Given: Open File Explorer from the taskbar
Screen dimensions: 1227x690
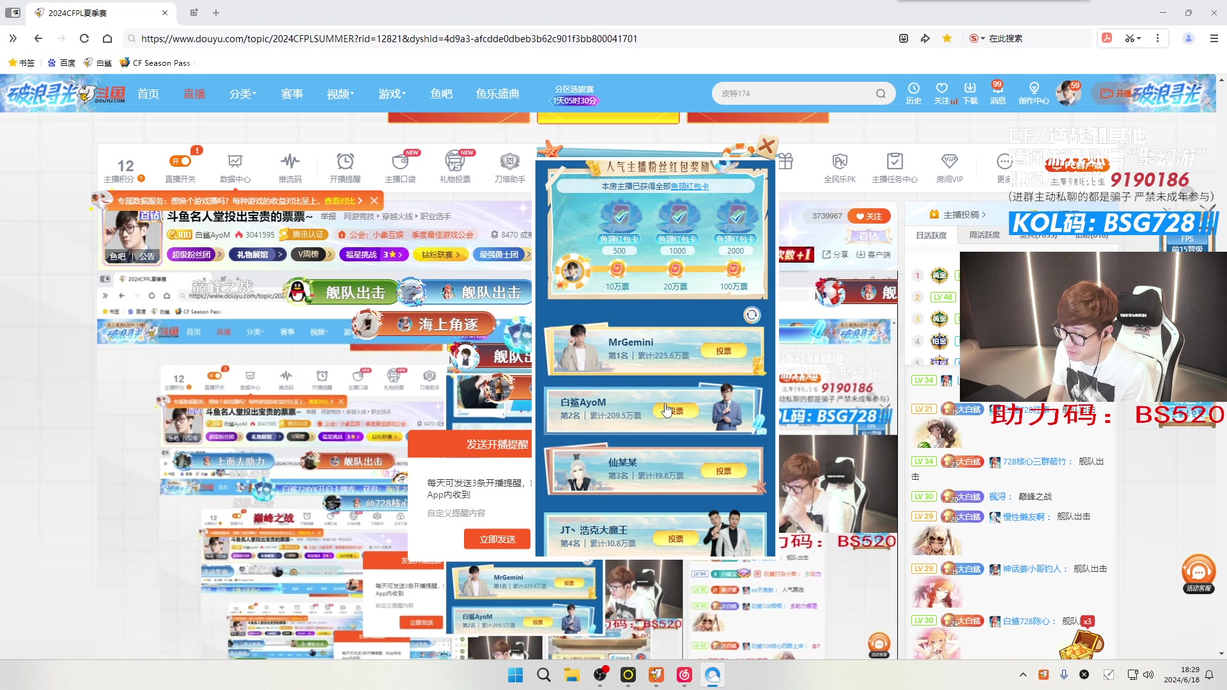Looking at the screenshot, I should point(571,675).
